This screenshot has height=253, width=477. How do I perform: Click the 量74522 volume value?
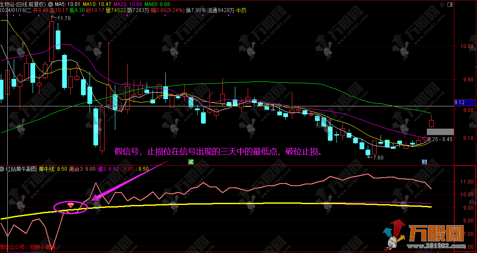click(x=116, y=10)
